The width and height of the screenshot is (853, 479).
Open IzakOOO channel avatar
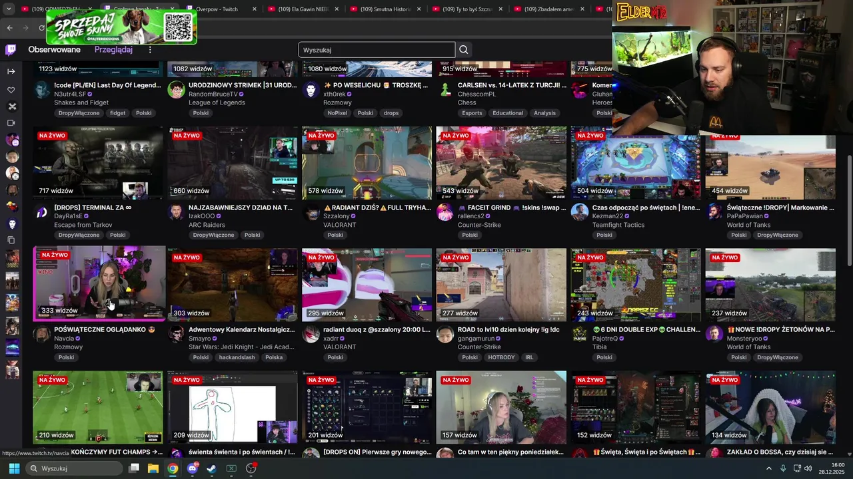point(176,212)
